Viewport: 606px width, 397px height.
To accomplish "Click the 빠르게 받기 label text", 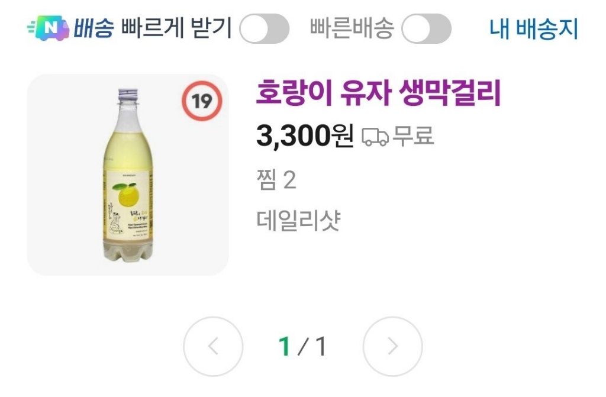I will [x=176, y=28].
